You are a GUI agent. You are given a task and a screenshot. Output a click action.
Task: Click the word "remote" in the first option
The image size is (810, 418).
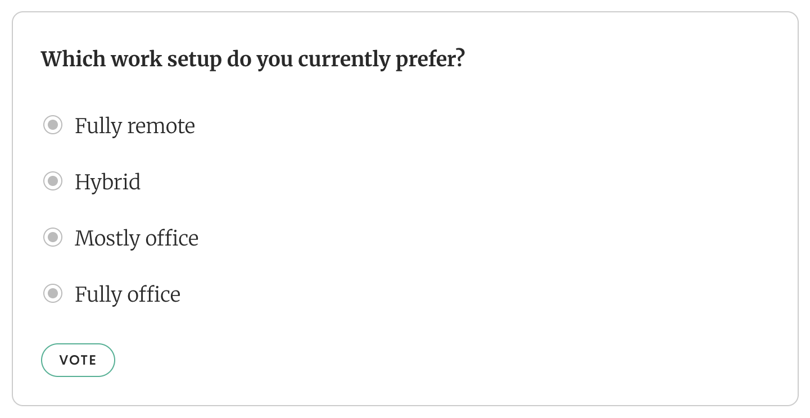point(161,126)
